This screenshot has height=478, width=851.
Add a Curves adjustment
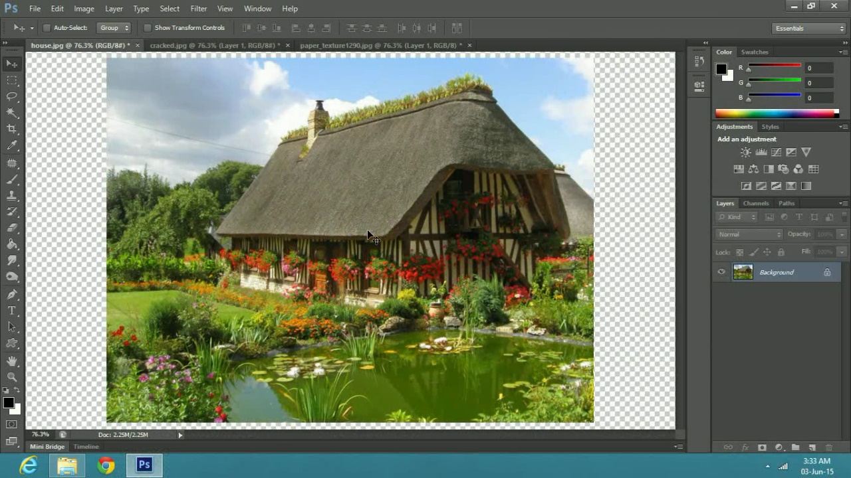click(776, 153)
